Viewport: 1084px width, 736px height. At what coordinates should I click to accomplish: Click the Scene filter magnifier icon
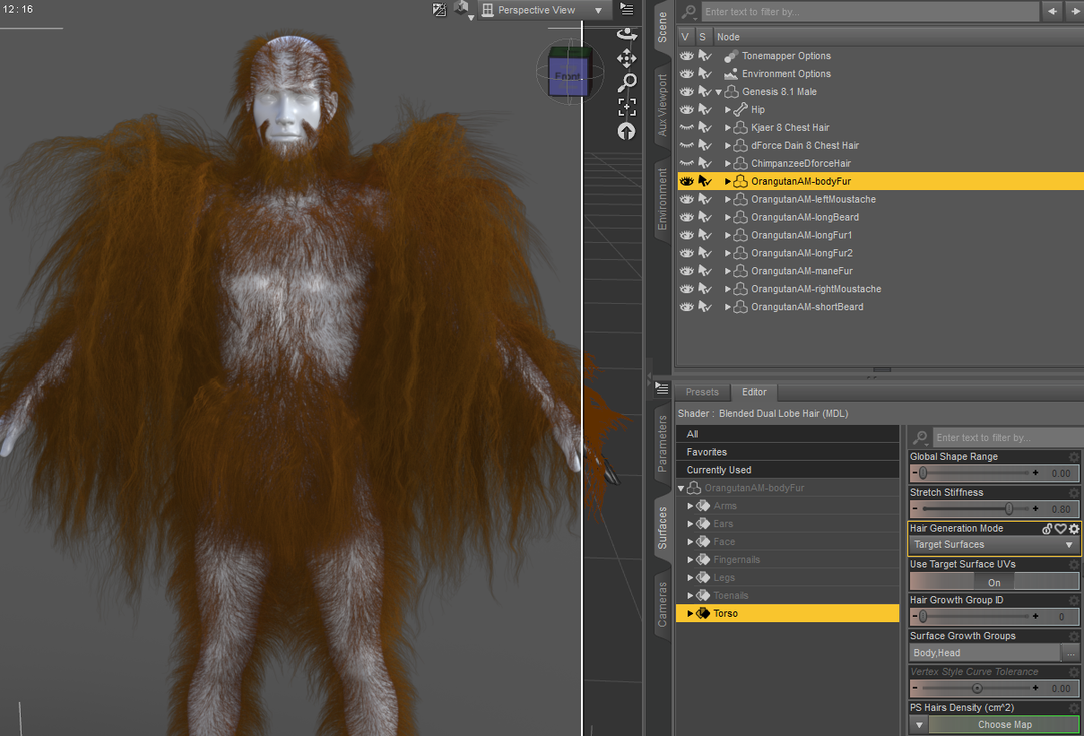coord(689,12)
